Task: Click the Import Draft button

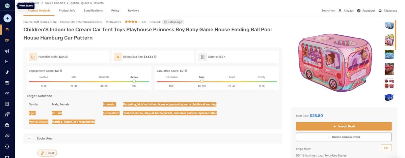Action: [344, 126]
